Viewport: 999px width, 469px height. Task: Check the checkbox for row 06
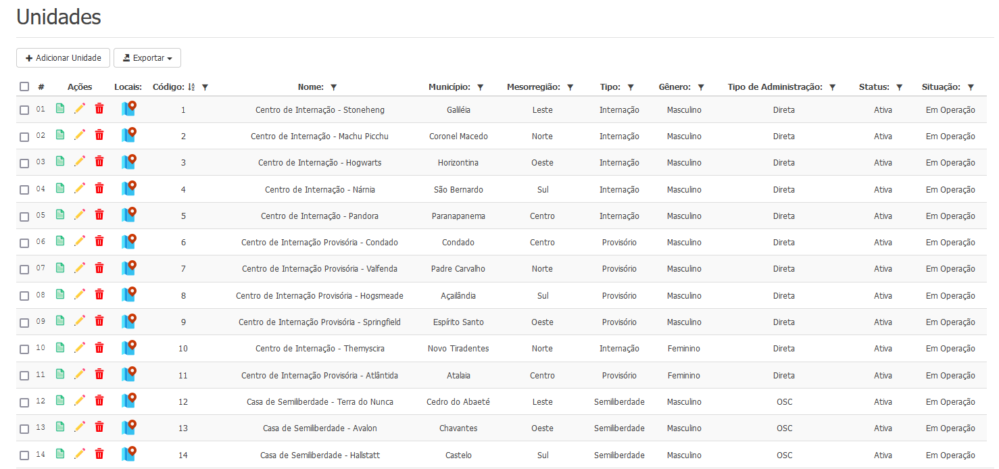coord(24,243)
